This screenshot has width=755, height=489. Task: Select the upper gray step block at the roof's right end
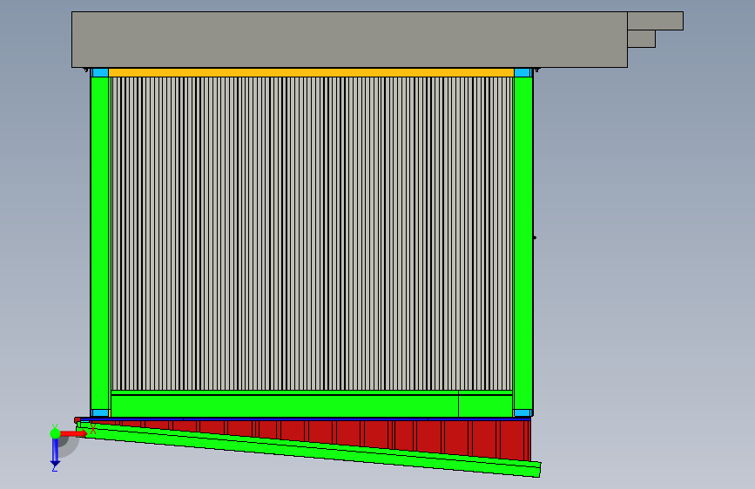click(656, 21)
